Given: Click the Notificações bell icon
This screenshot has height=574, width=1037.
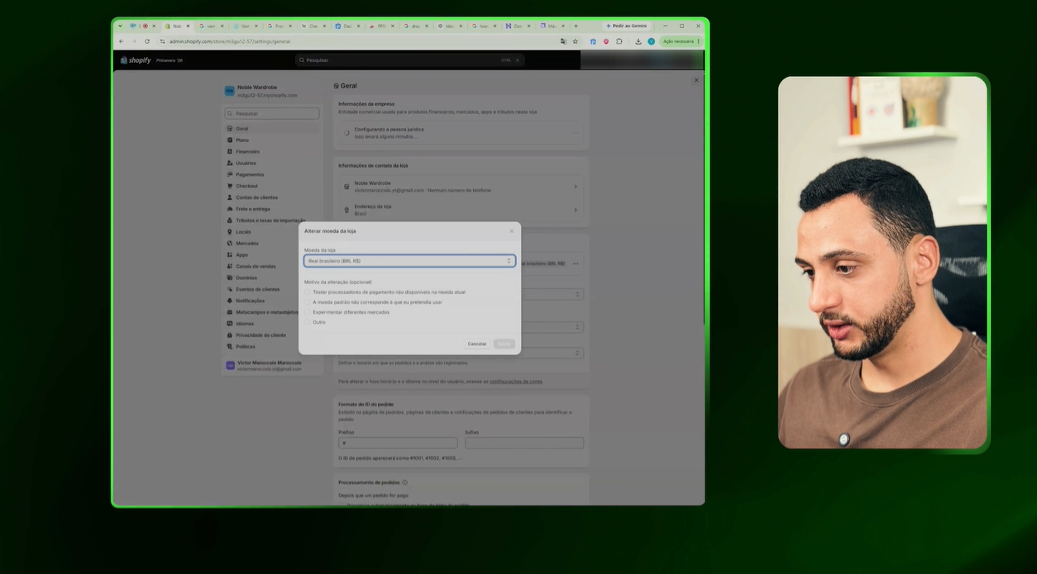Looking at the screenshot, I should pos(230,301).
